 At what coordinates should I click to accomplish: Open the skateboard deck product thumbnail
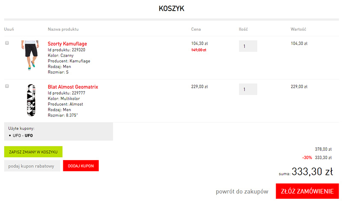coord(31,100)
